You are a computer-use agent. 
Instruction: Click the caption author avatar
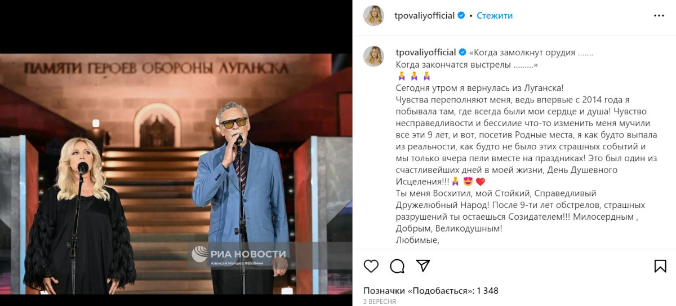click(x=373, y=56)
